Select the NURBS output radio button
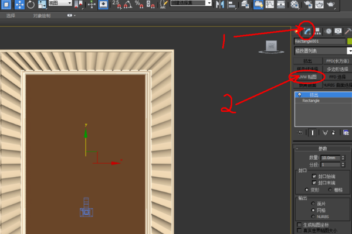 pyautogui.click(x=313, y=216)
